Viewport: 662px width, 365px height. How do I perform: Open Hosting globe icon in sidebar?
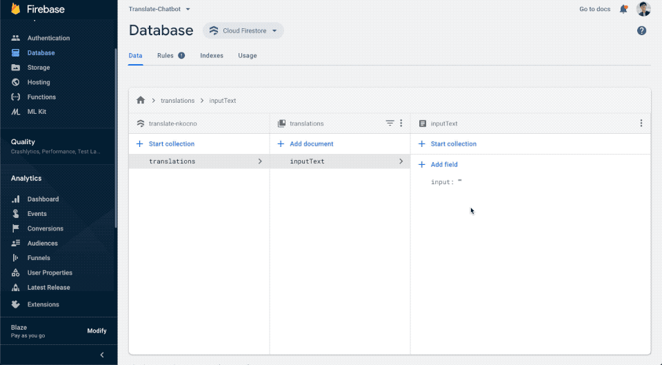pos(16,82)
